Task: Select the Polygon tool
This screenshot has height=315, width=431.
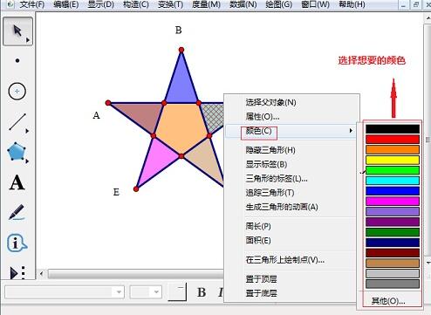Action: point(17,152)
